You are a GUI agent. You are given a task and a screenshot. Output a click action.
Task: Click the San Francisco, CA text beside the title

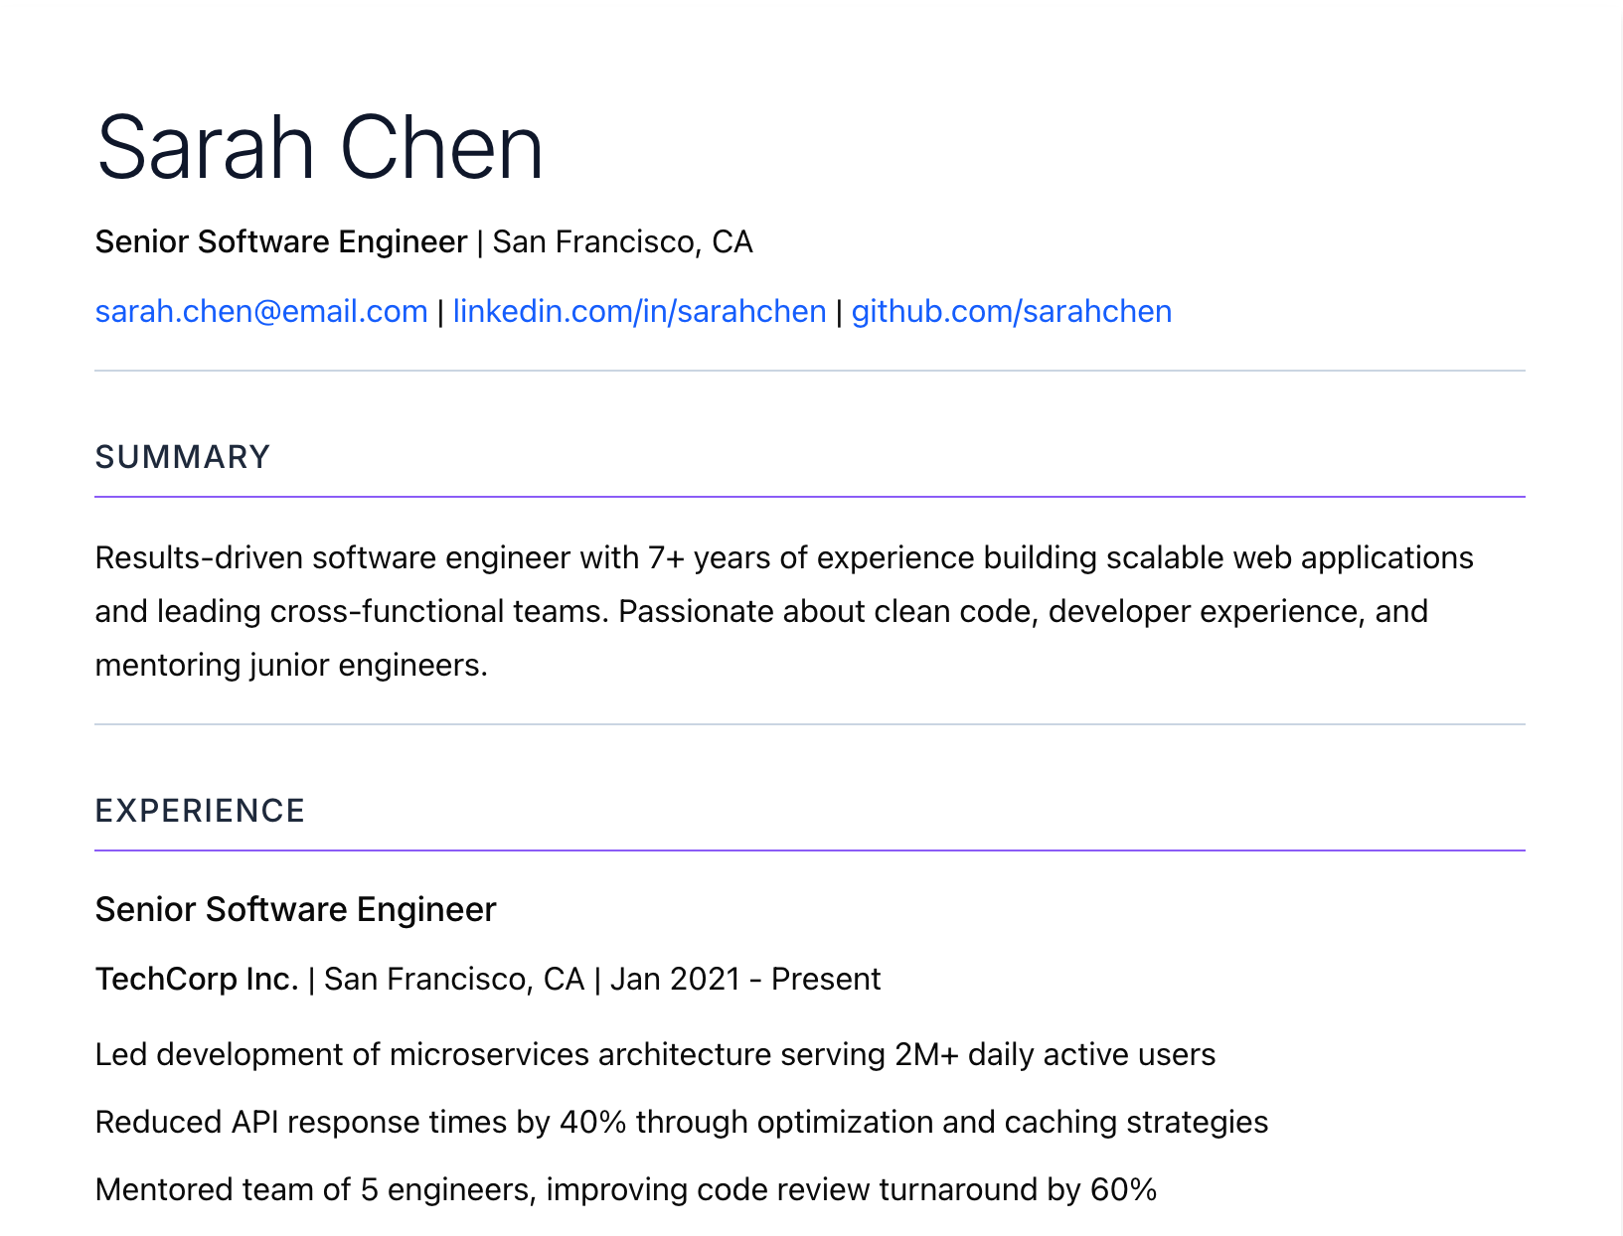point(622,242)
